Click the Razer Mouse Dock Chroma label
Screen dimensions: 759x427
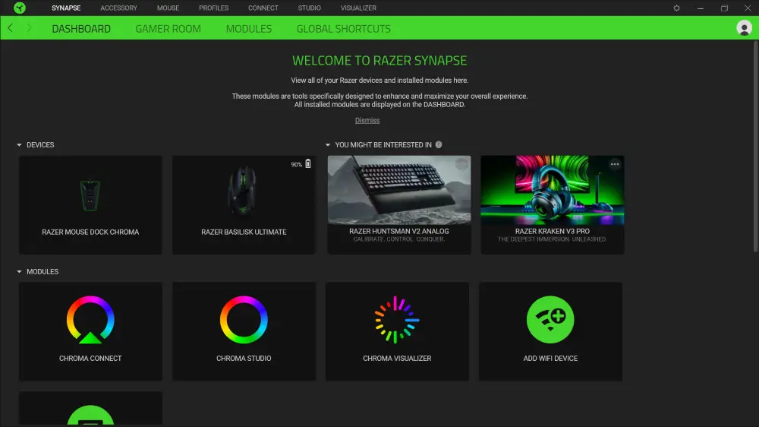pyautogui.click(x=90, y=232)
